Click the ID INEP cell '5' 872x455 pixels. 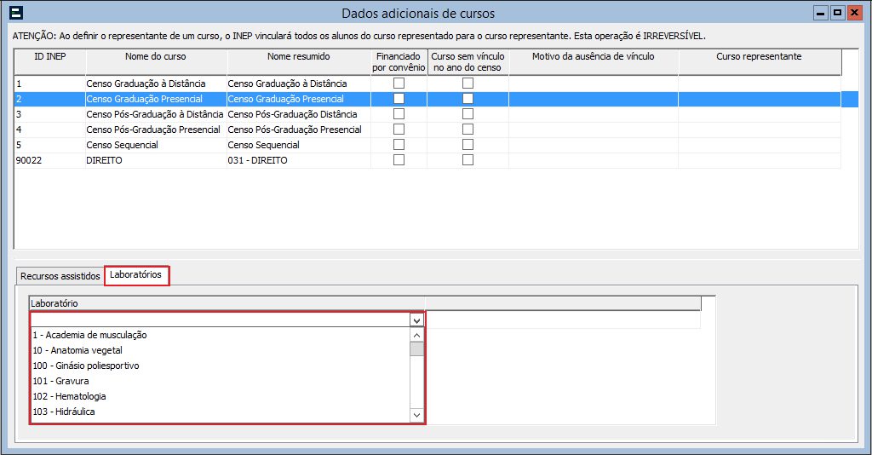[x=50, y=145]
